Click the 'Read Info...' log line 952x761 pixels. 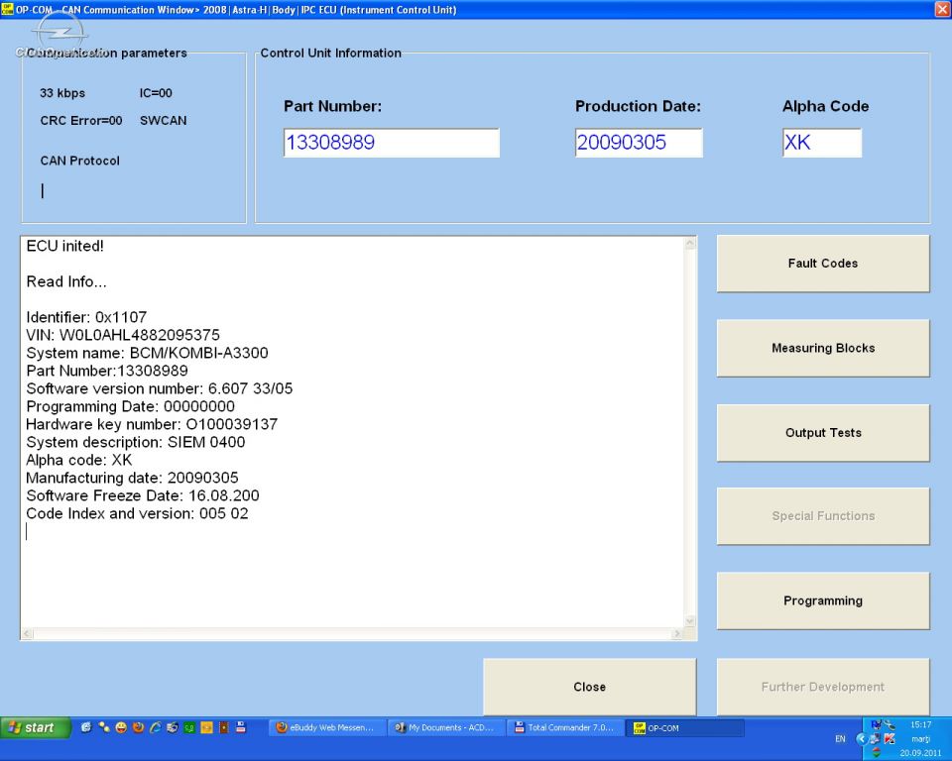coord(66,281)
